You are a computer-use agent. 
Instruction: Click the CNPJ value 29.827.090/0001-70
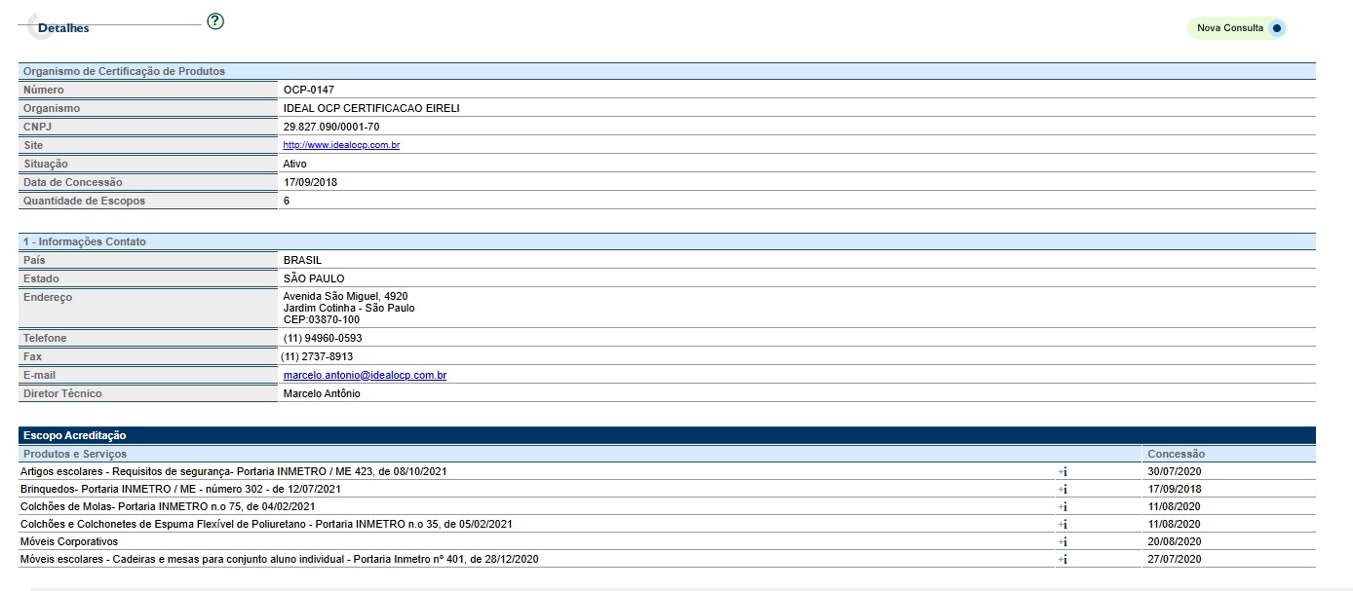pyautogui.click(x=331, y=127)
